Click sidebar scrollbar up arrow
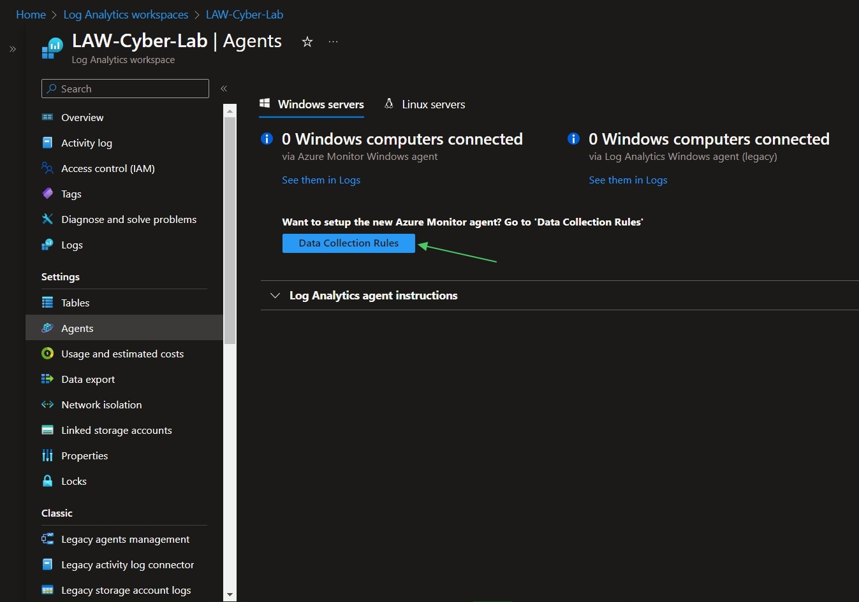859x602 pixels. point(230,111)
